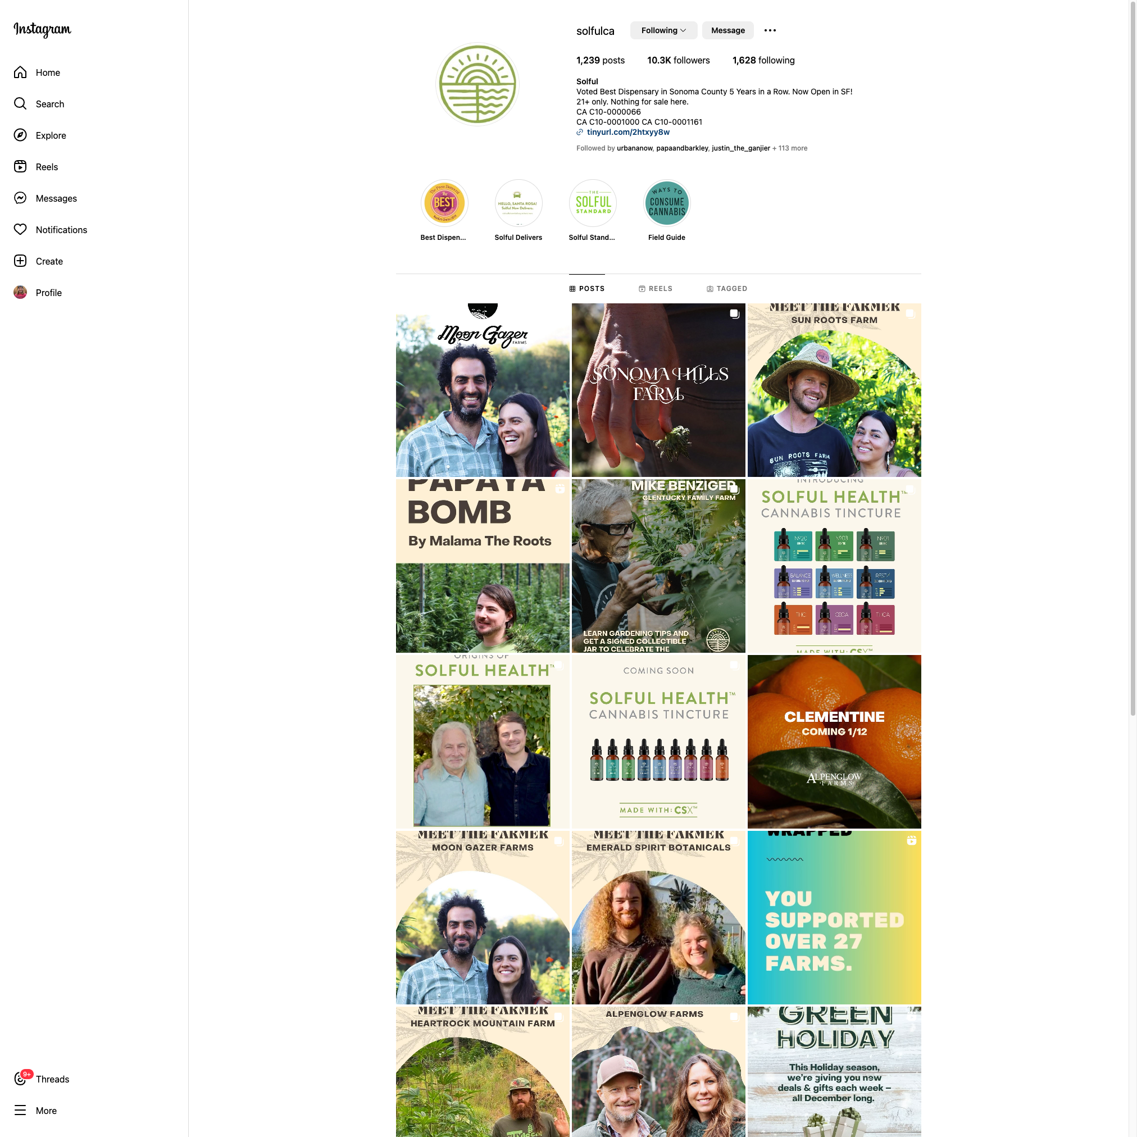Switch to the Tagged tab

(727, 289)
